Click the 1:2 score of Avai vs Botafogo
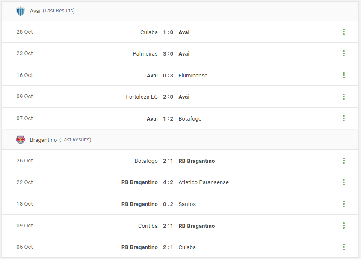 click(168, 119)
